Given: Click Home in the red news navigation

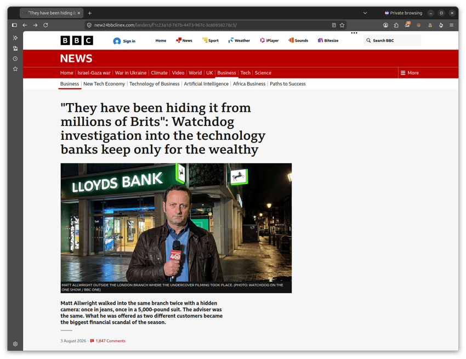Looking at the screenshot, I should [66, 73].
